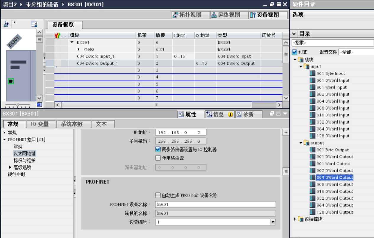The height and width of the screenshot is (238, 374).
Task: Select 以太网地址 in properties tree
Action: (25, 153)
